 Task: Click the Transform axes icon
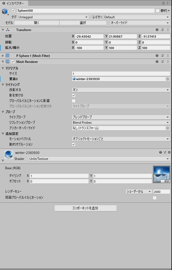[7, 30]
